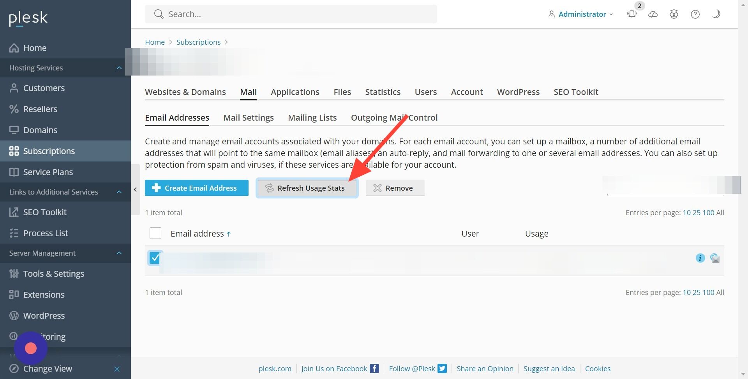
Task: Select the Mail tab
Action: pos(248,92)
